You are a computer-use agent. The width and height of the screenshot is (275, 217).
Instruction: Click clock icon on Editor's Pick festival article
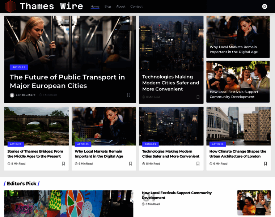point(143,204)
